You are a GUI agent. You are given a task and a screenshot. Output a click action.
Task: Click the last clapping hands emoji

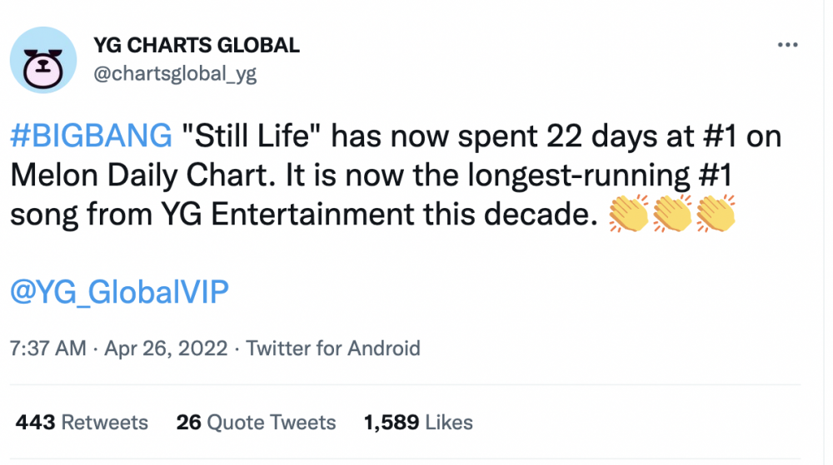pos(716,213)
